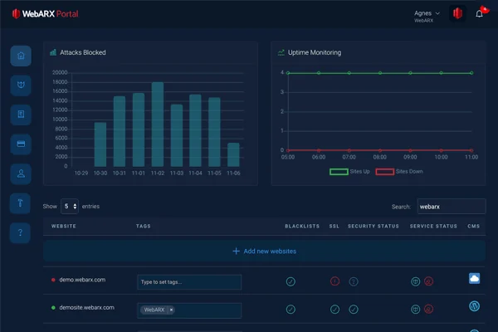Screen dimensions: 498x332
Task: Click the red WebARX shield avatar
Action: (x=457, y=13)
